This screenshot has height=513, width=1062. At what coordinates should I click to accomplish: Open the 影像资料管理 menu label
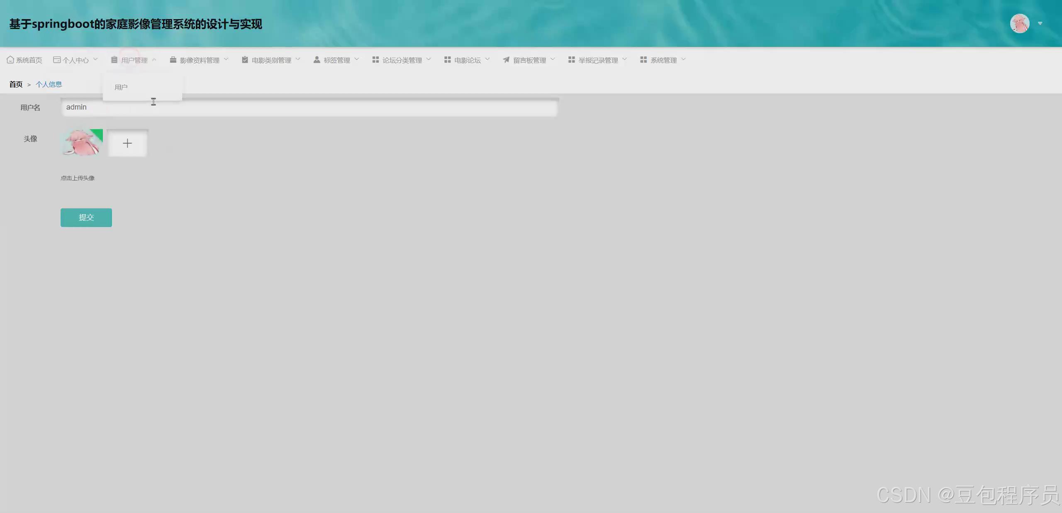(200, 60)
